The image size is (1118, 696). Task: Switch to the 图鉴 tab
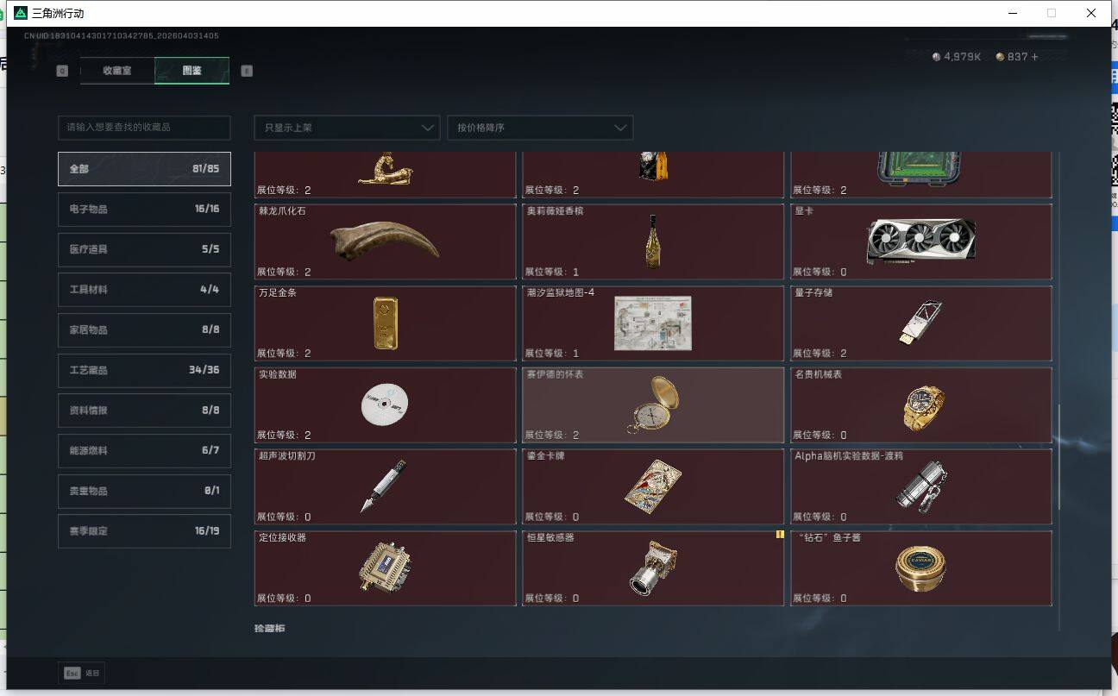click(x=192, y=71)
